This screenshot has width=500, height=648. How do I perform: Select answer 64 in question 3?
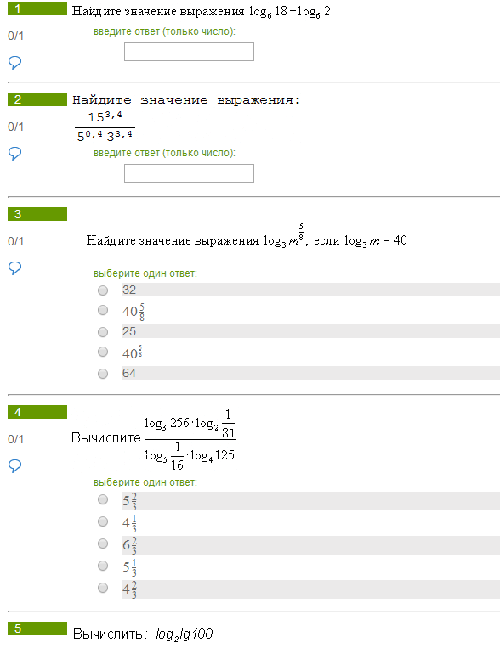[103, 374]
